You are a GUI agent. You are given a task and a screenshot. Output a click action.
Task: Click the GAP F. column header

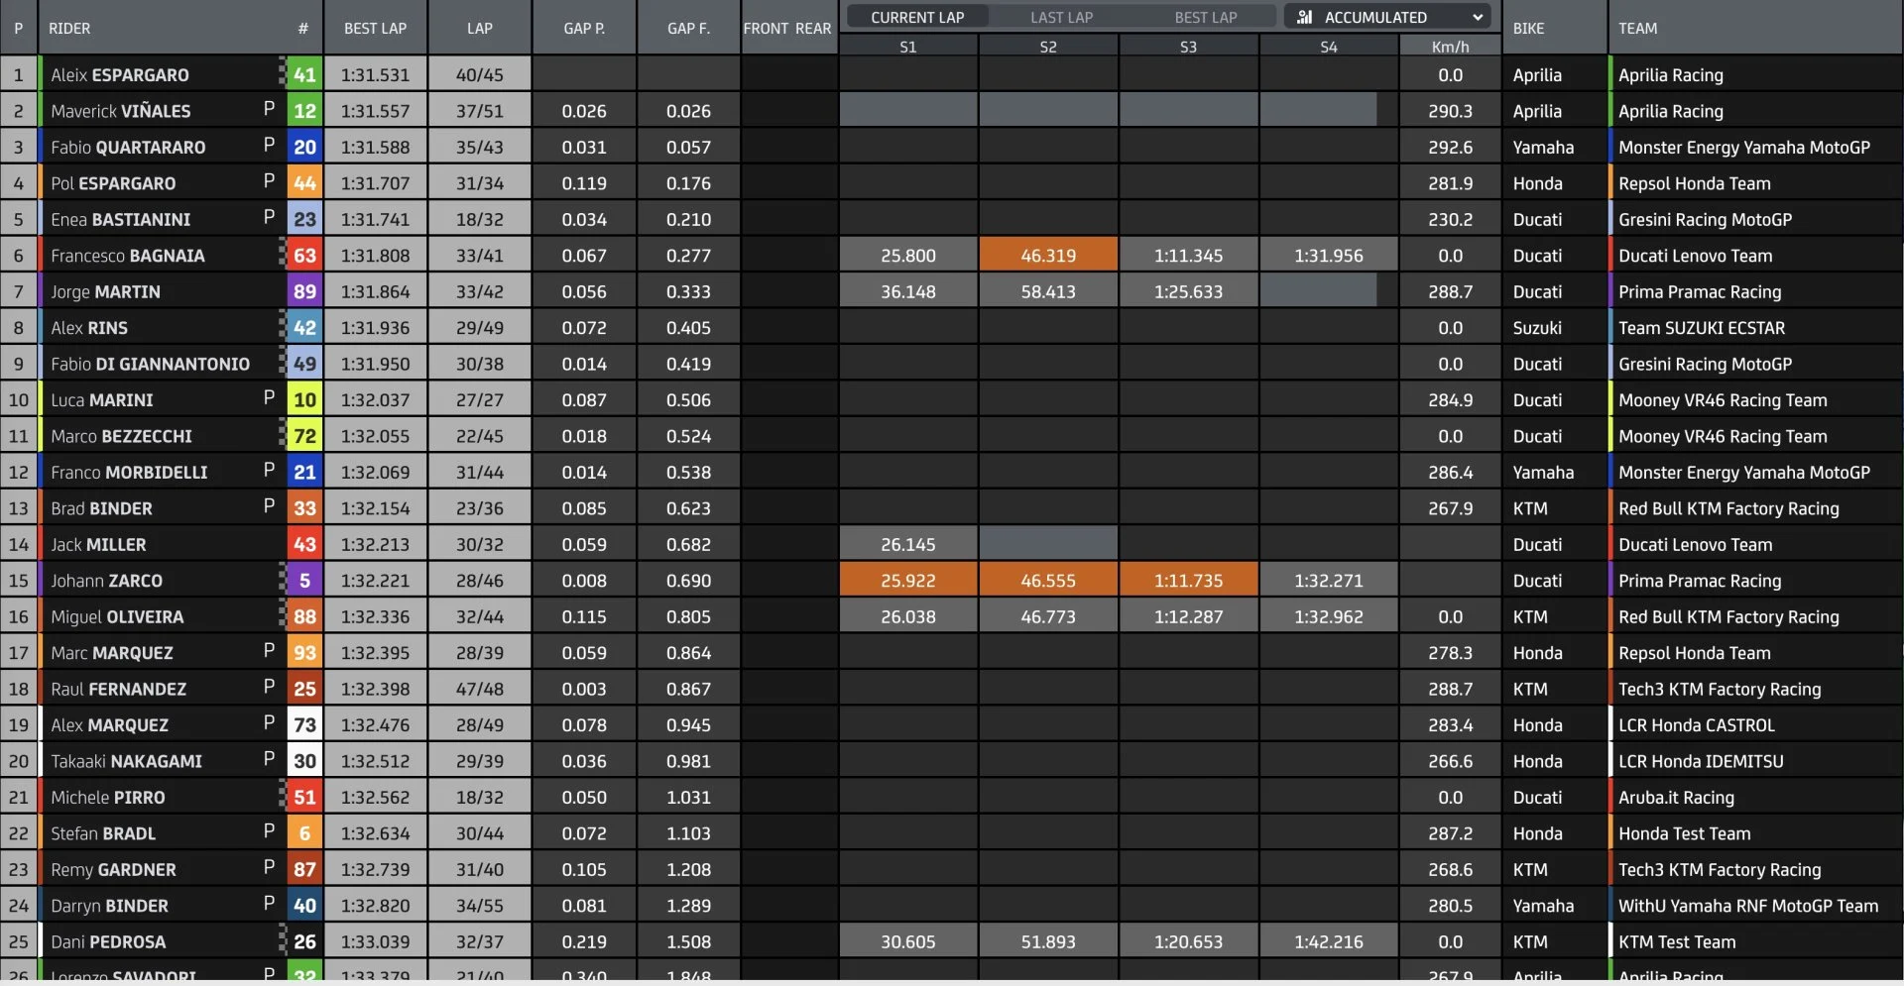point(688,28)
